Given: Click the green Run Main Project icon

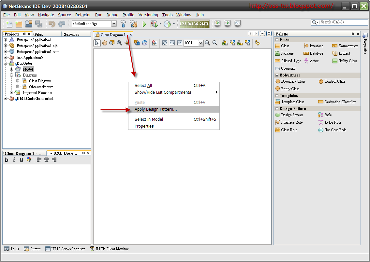Looking at the screenshot, I should pyautogui.click(x=144, y=24).
